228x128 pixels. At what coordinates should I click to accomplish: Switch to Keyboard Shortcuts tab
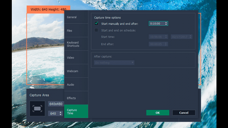click(x=76, y=44)
